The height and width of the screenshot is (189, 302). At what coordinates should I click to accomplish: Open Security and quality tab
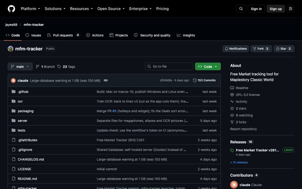click(x=152, y=35)
